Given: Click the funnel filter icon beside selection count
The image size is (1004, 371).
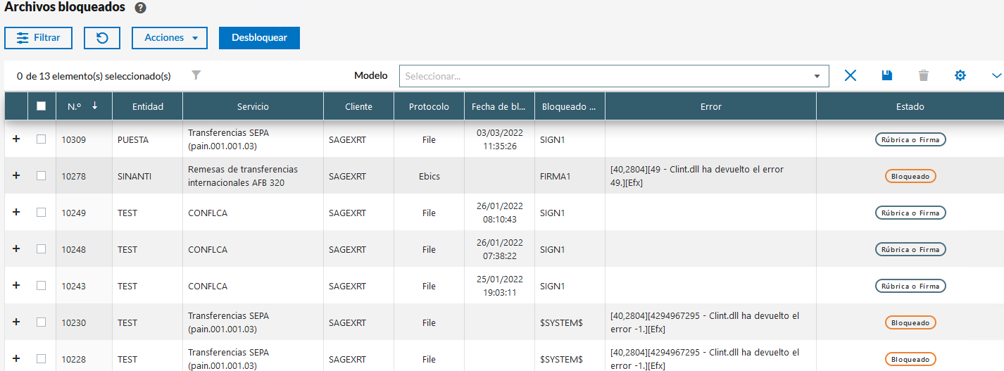Looking at the screenshot, I should coord(196,75).
